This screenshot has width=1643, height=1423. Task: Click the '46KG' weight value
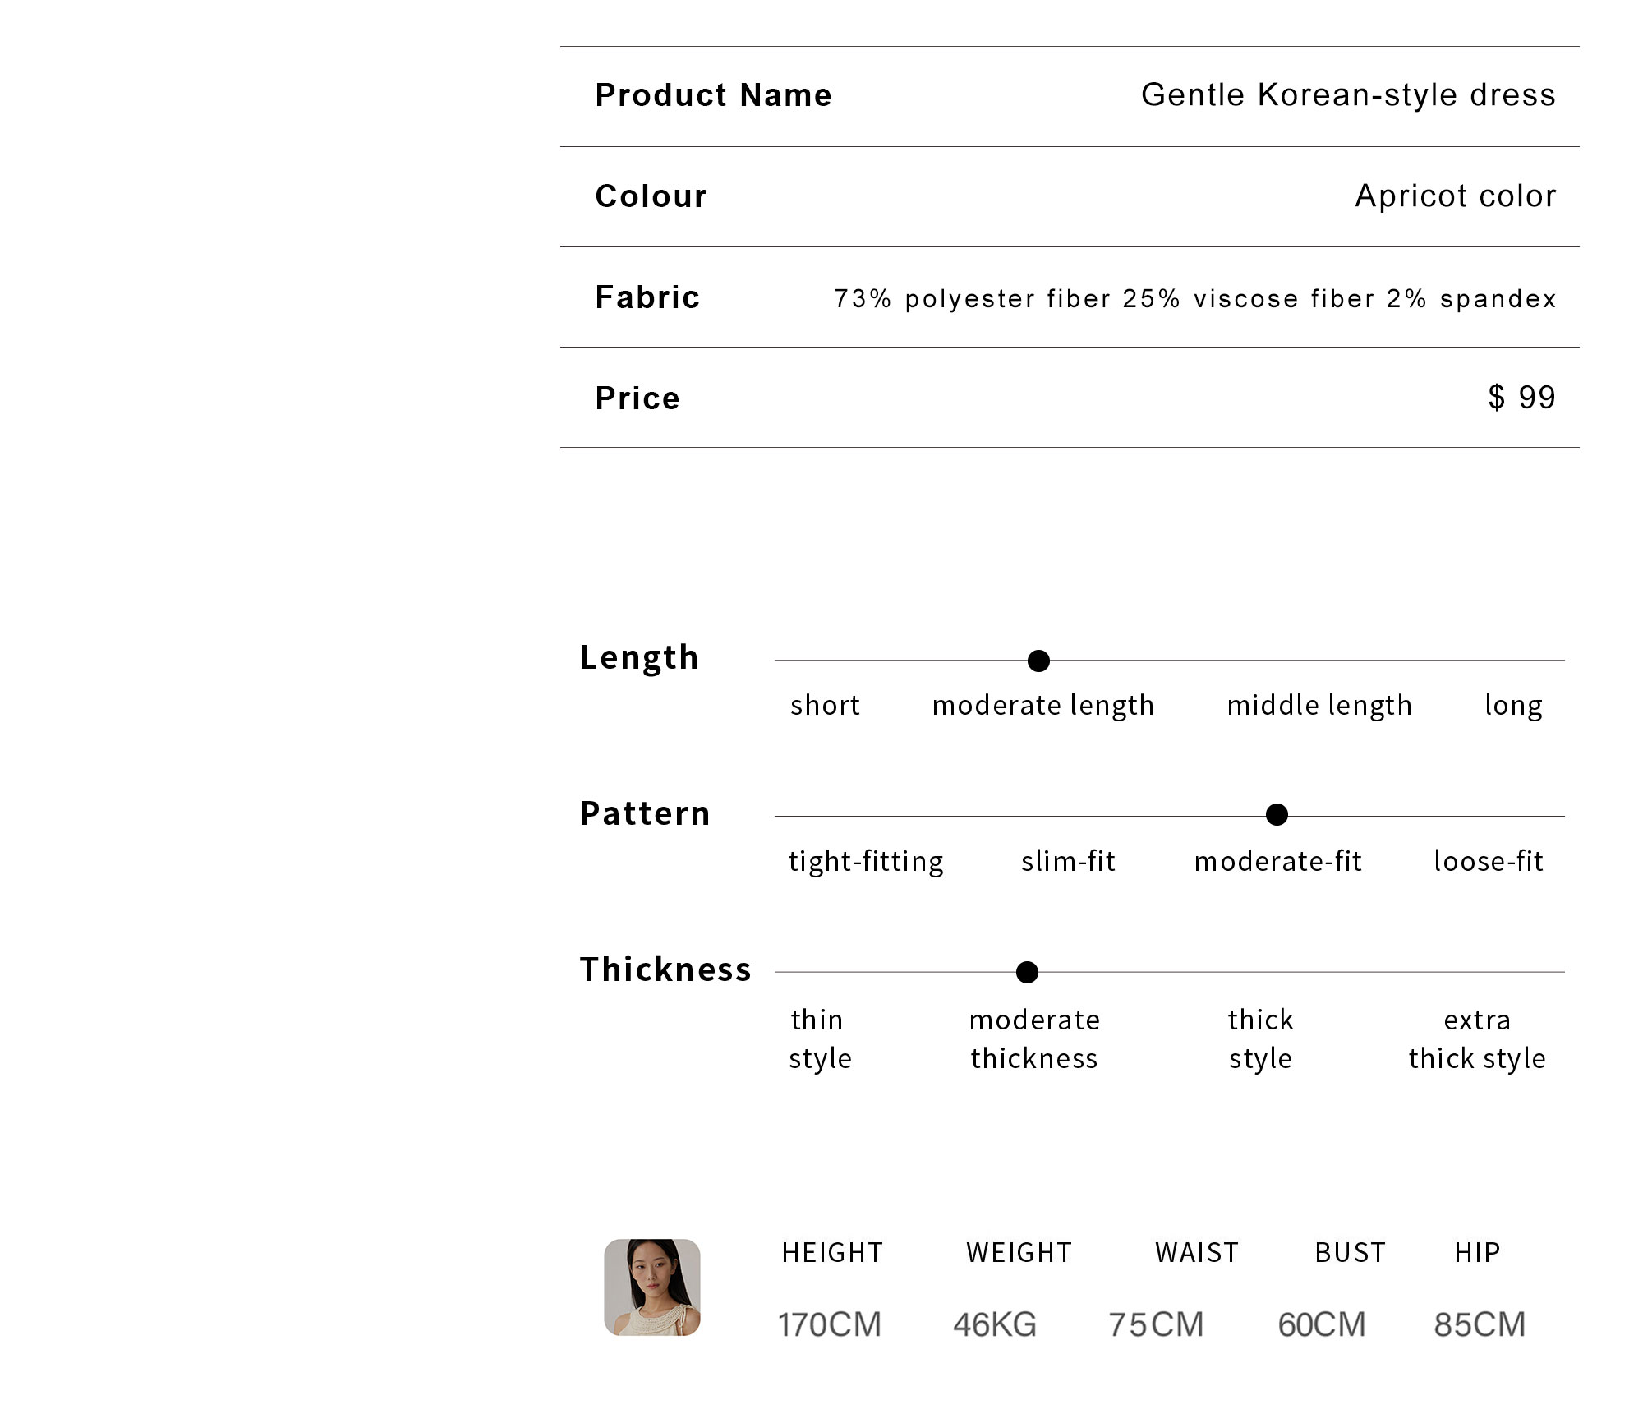(995, 1324)
